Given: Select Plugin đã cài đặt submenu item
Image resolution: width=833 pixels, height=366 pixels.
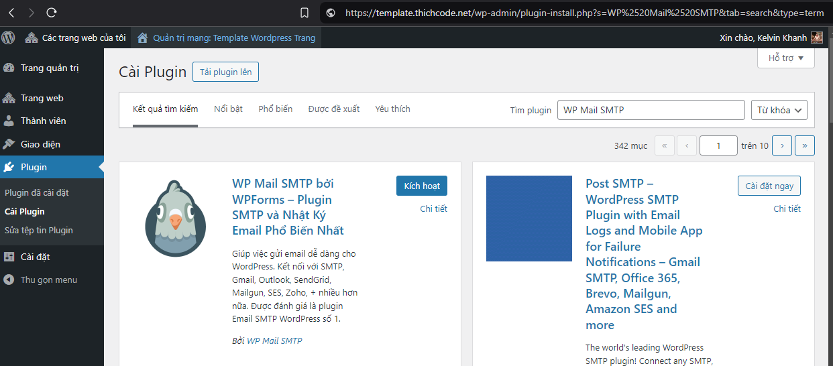Looking at the screenshot, I should point(37,192).
